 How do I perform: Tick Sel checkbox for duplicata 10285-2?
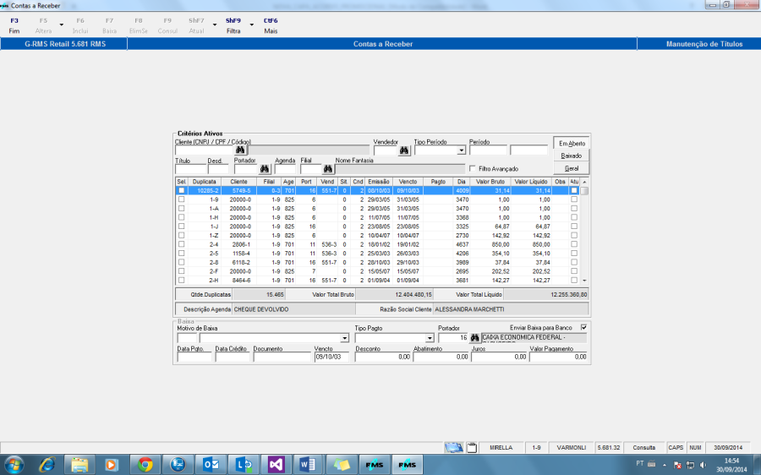tap(182, 191)
